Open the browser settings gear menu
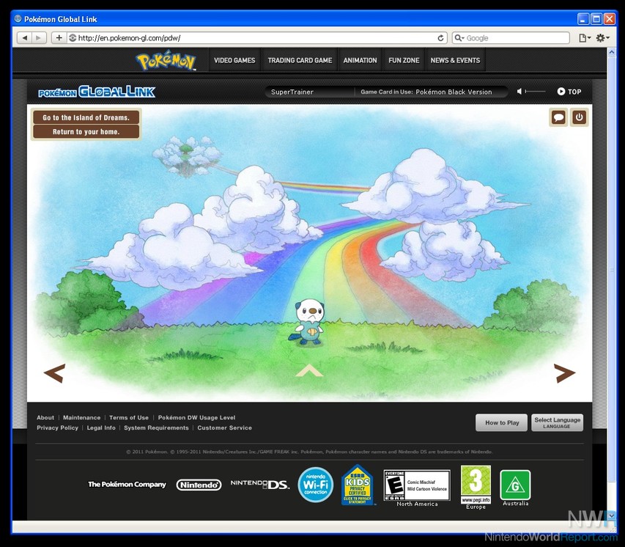This screenshot has height=547, width=625. [602, 38]
